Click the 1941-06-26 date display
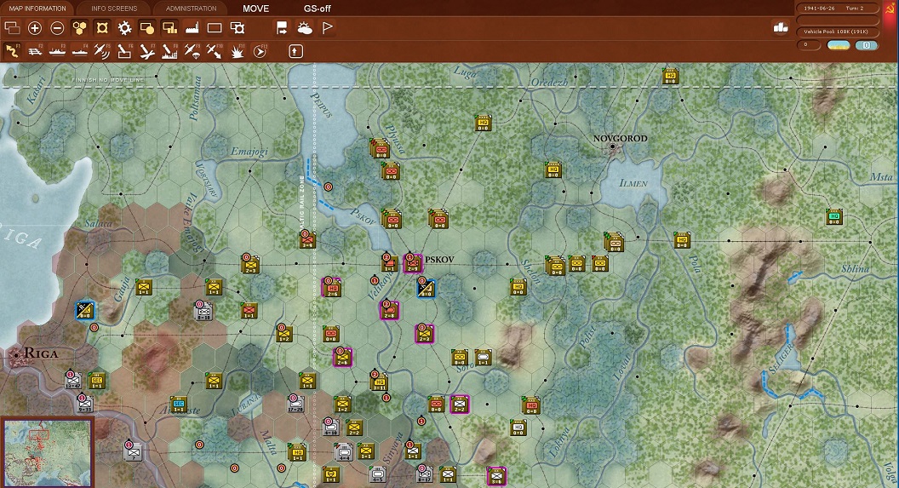This screenshot has width=899, height=488. coord(818,8)
